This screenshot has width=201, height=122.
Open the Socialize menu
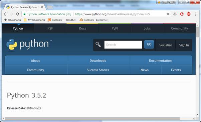point(166,45)
